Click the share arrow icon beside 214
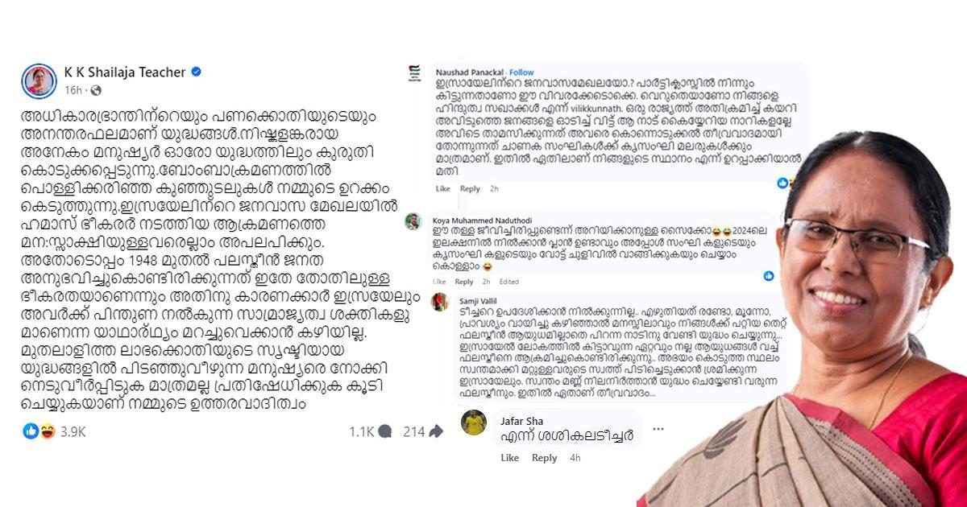 436,431
